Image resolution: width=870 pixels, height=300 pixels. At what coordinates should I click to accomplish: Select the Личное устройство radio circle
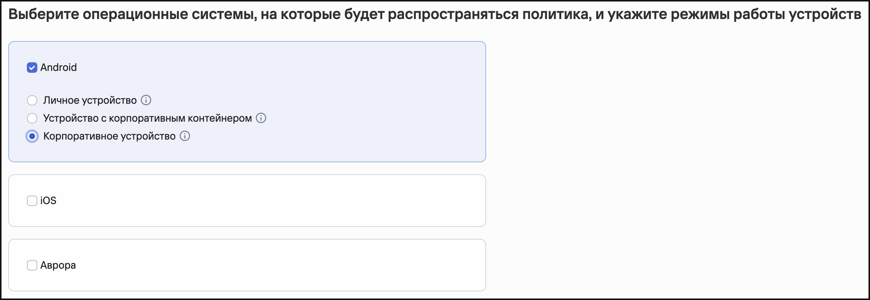coord(32,100)
